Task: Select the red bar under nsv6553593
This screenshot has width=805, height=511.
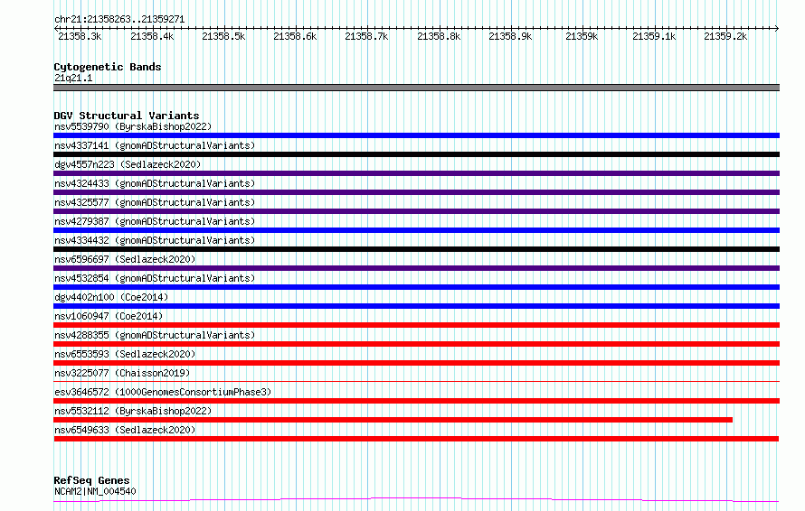Action: pos(416,363)
